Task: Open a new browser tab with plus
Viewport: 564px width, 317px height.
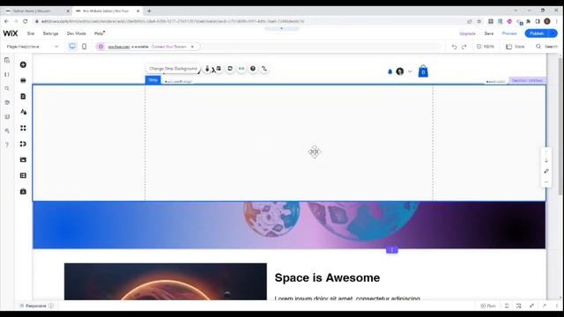Action: [149, 11]
